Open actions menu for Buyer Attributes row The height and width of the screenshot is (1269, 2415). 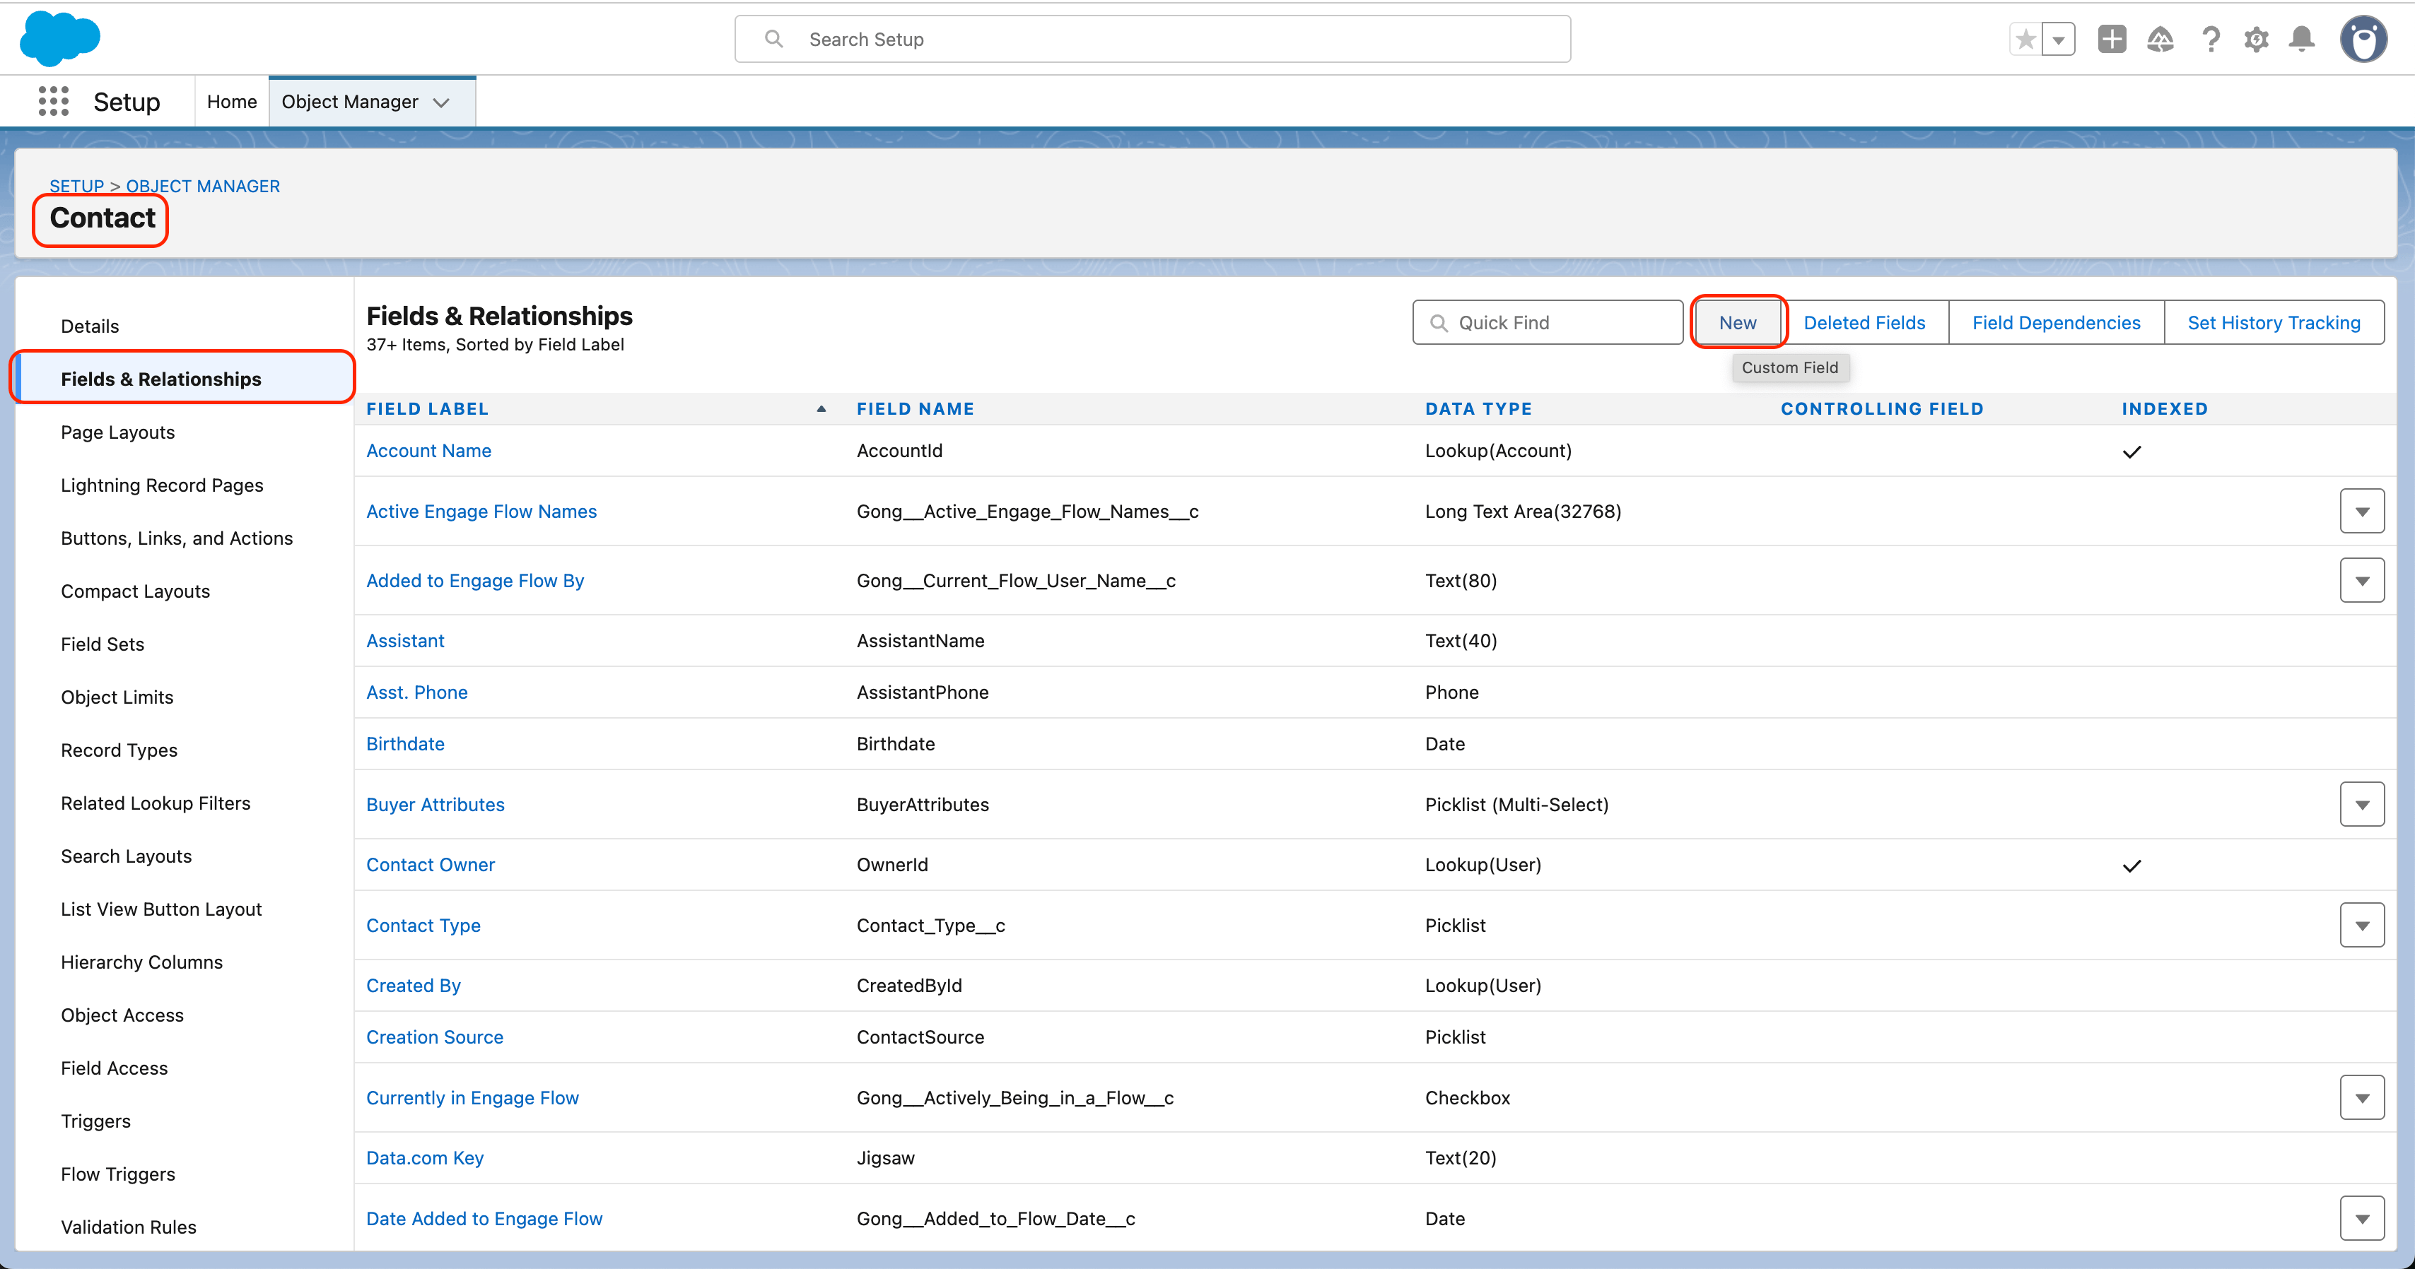click(x=2361, y=804)
